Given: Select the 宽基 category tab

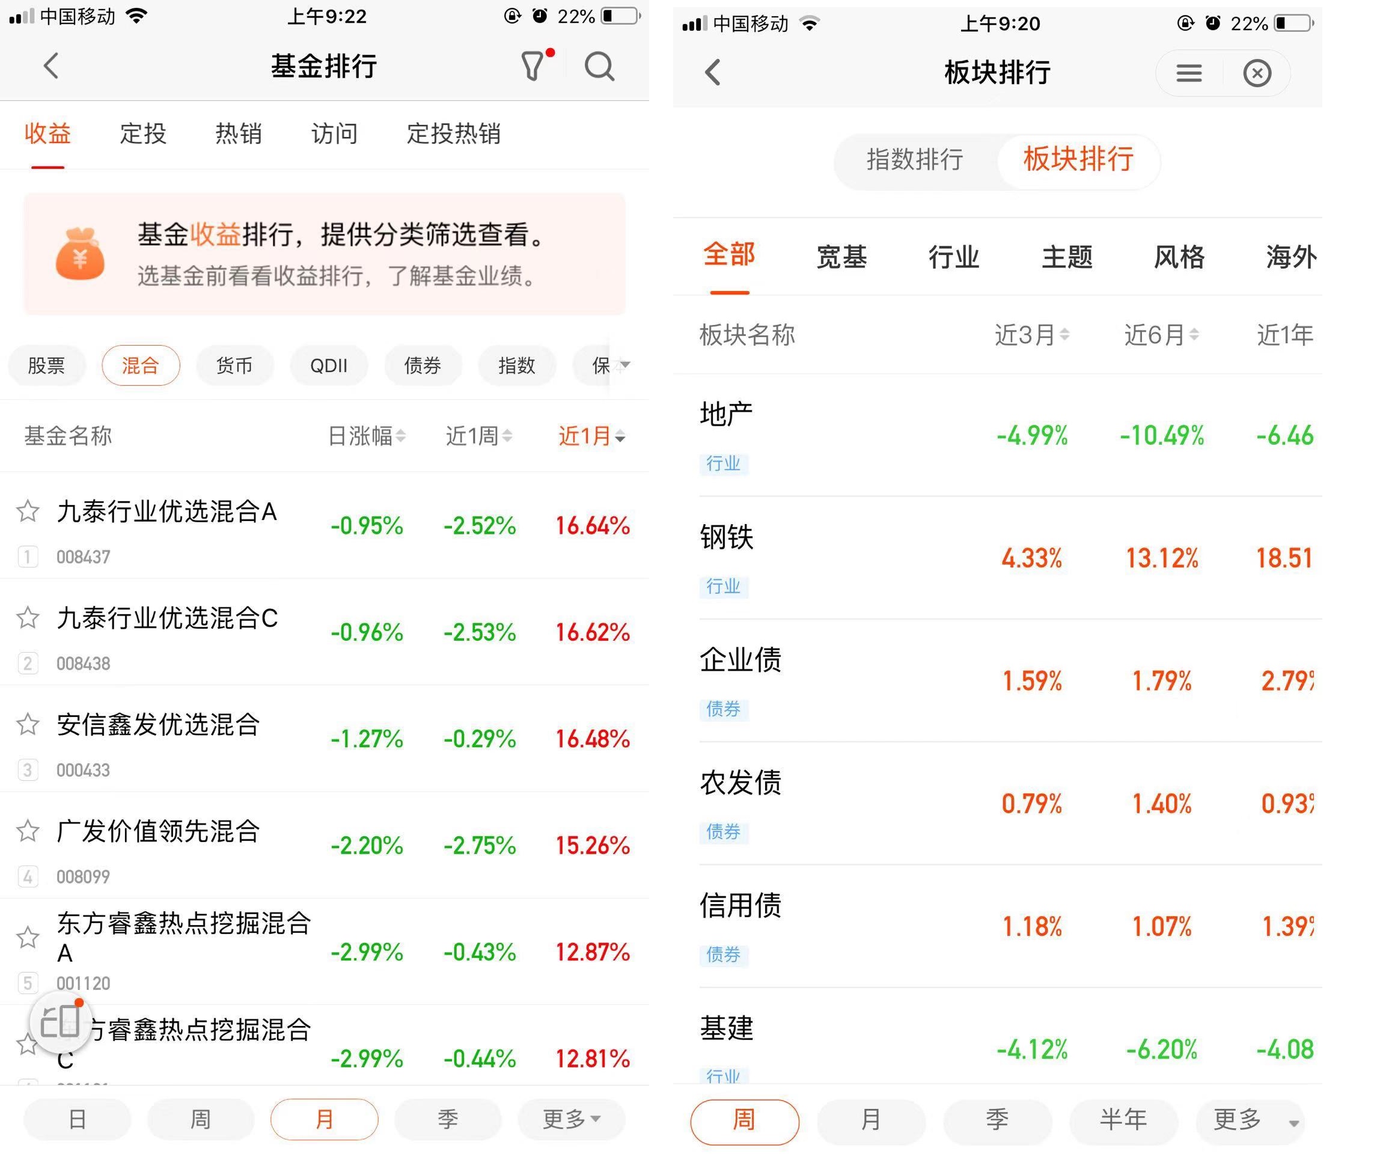Looking at the screenshot, I should (x=841, y=257).
